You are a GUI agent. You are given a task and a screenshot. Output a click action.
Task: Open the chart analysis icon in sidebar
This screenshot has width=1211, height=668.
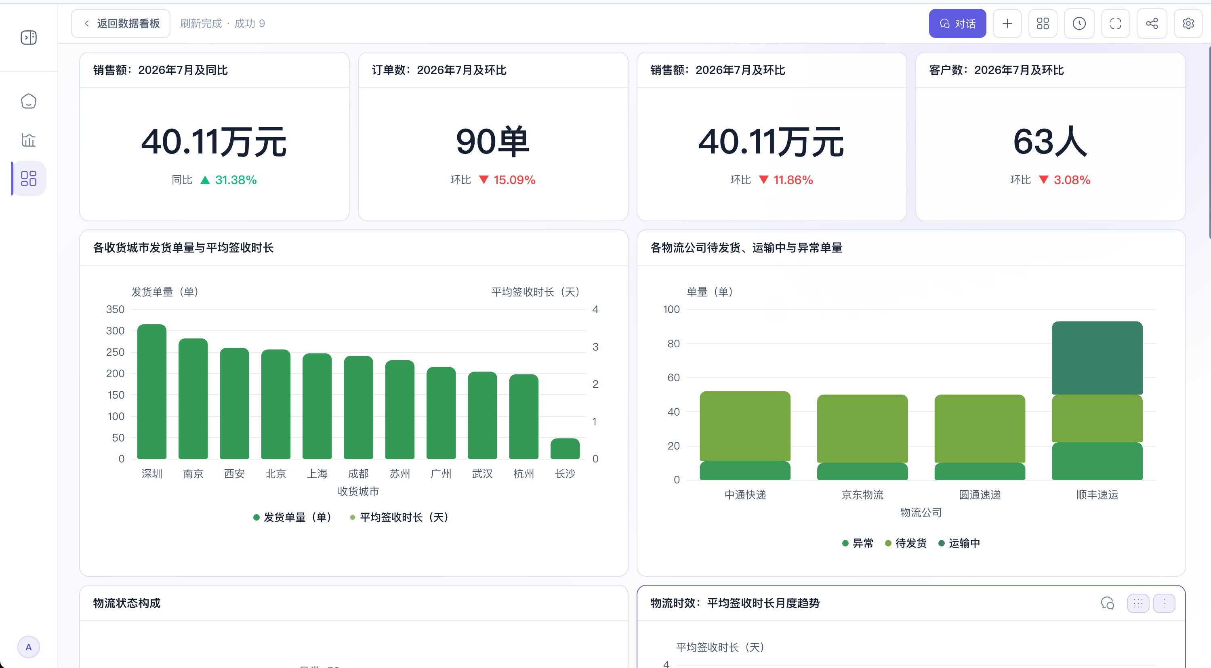coord(29,140)
